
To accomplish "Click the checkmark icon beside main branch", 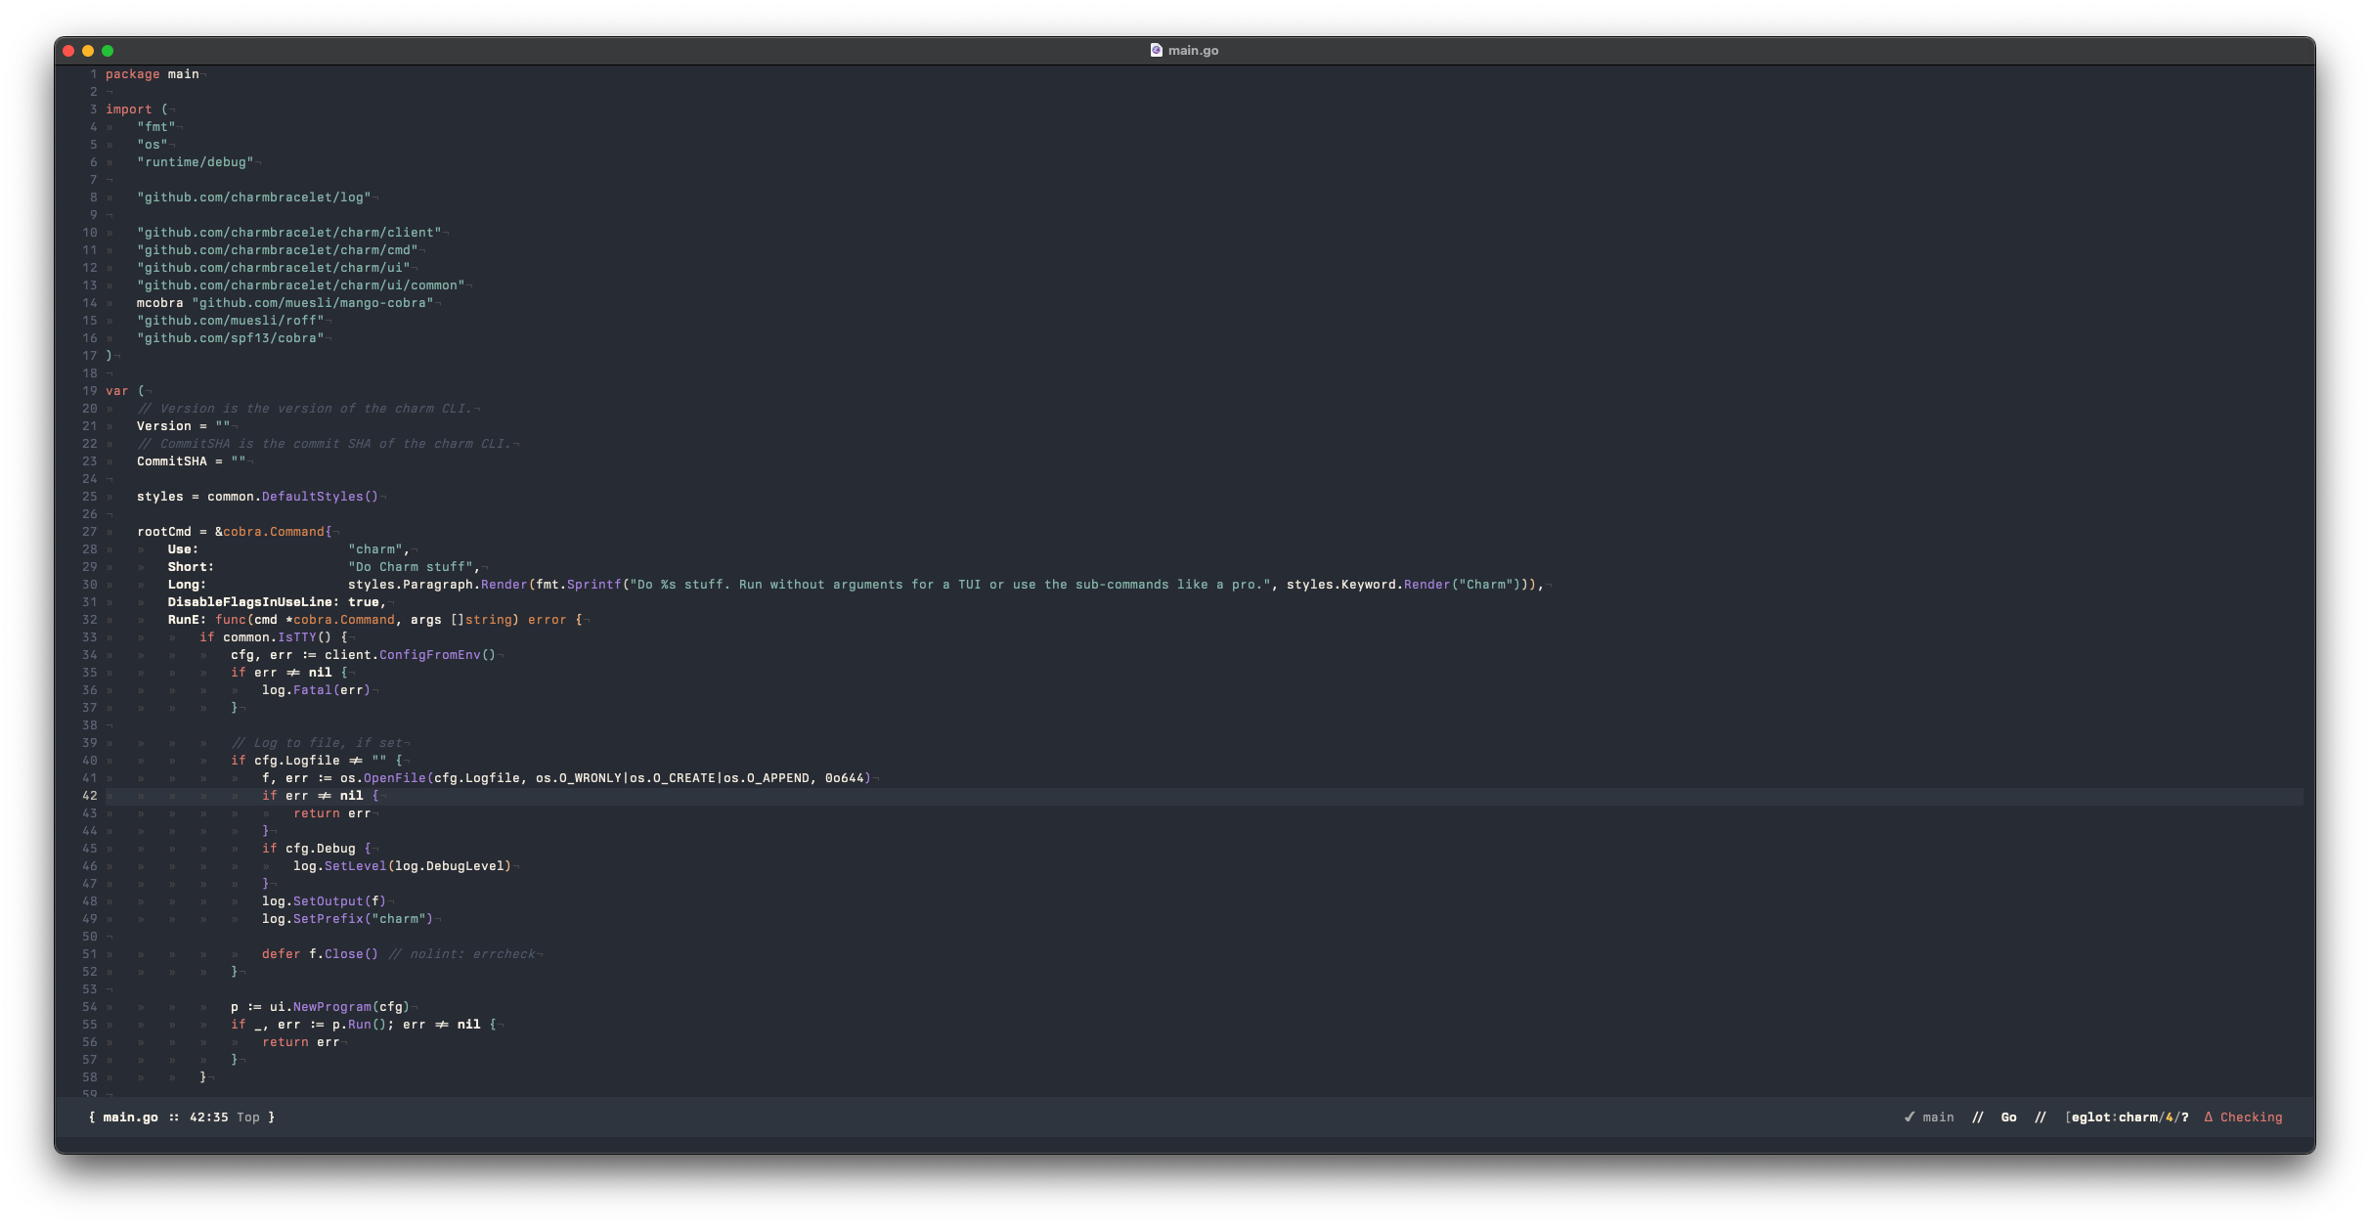I will click(1909, 1117).
